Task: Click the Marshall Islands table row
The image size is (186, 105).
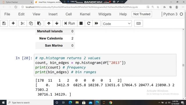Action: (55, 31)
